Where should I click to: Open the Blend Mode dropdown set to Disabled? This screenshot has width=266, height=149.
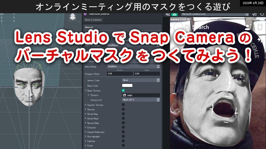[x=133, y=66]
